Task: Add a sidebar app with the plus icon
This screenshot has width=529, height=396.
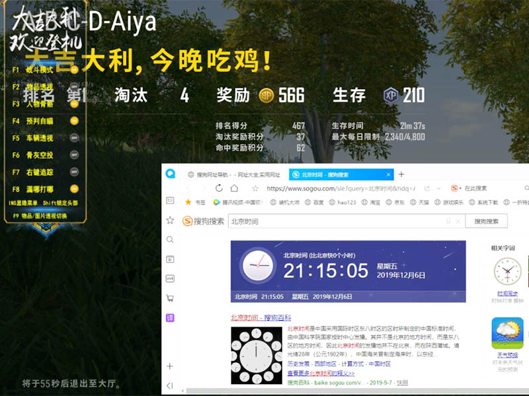Action: pos(170,366)
